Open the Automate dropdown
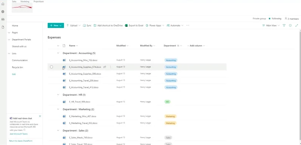Viewport: 301px width, 145px height. coord(175,25)
